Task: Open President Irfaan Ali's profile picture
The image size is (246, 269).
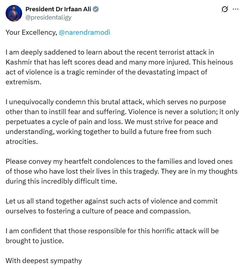Action: tap(14, 13)
